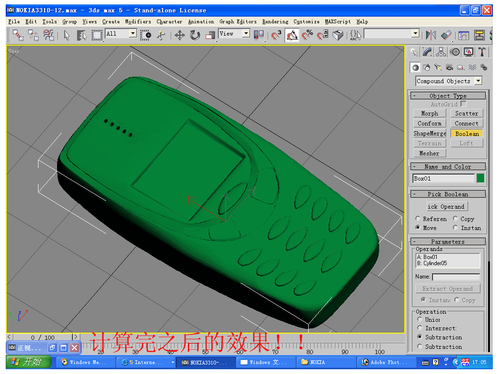Collapse the Name and Color rollout

448,167
